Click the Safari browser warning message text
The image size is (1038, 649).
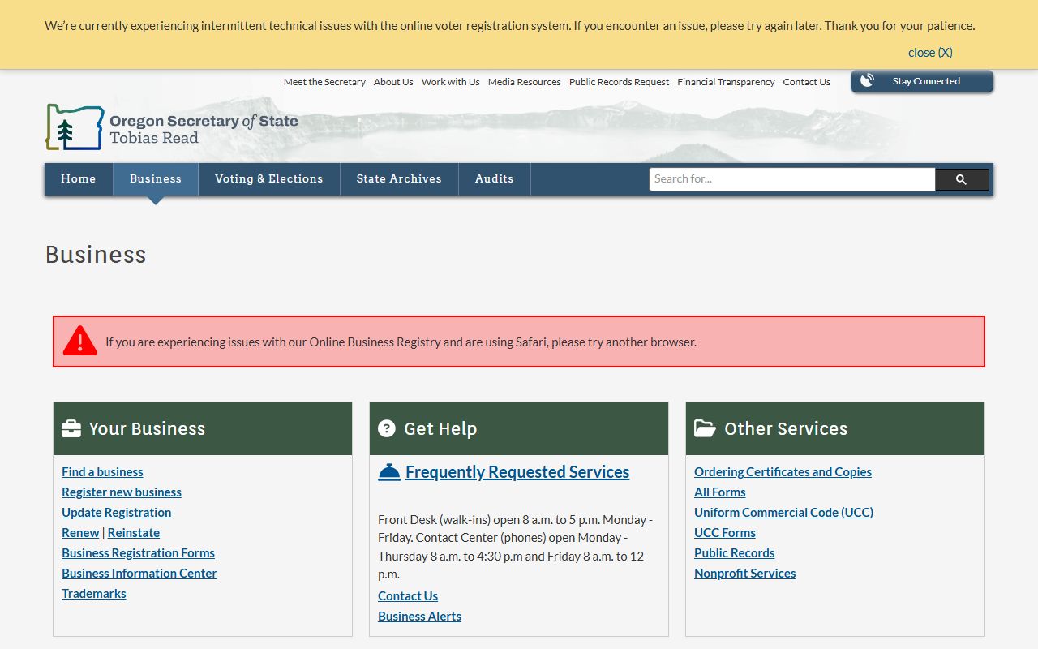[401, 342]
